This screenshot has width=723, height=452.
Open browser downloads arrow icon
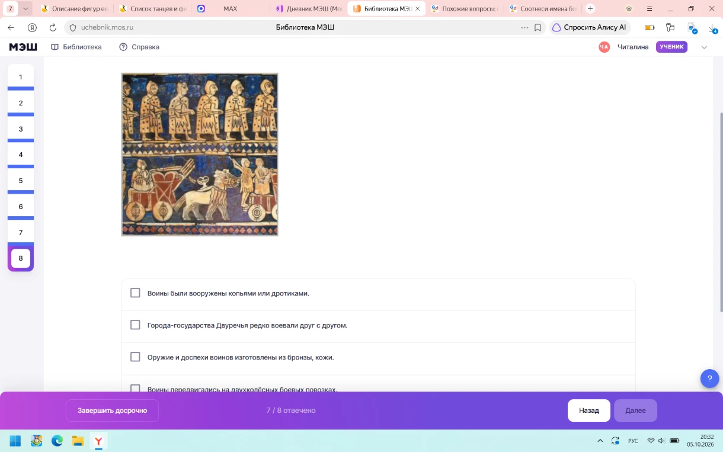coord(713,27)
